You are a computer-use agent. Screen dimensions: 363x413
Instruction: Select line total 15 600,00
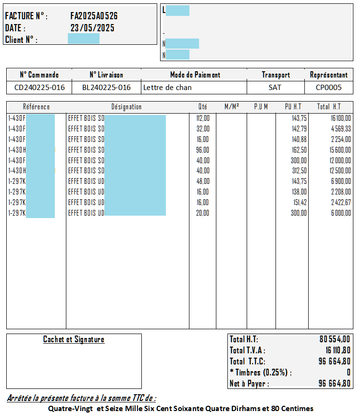pyautogui.click(x=340, y=150)
